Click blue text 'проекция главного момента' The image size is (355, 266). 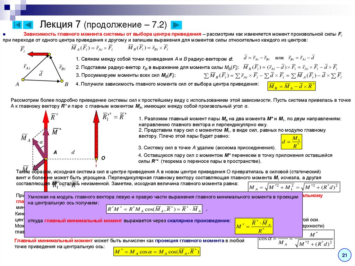coord(190,240)
